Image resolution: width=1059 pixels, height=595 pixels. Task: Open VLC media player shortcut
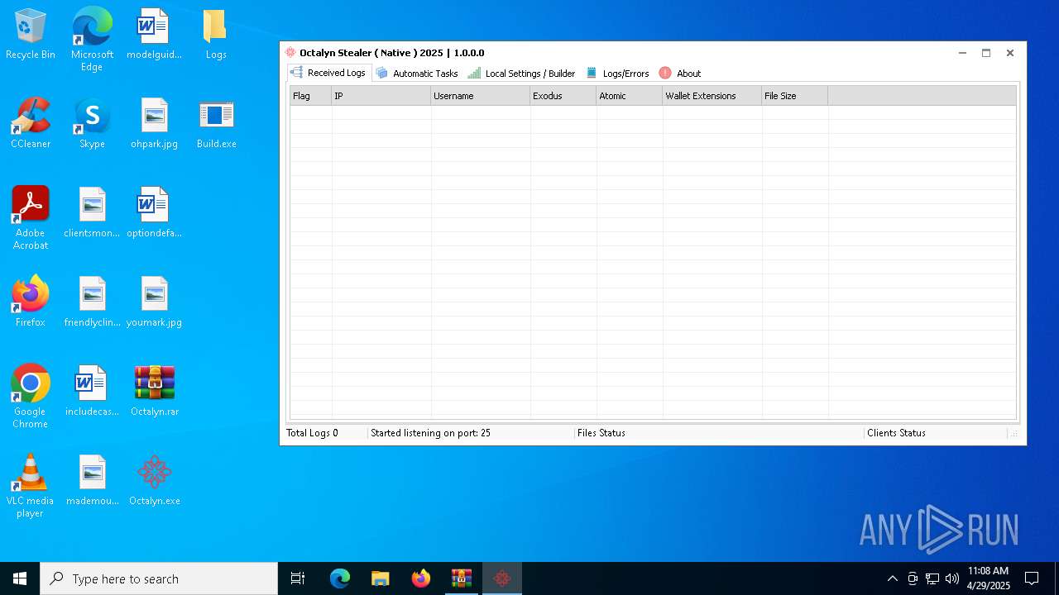pos(31,486)
